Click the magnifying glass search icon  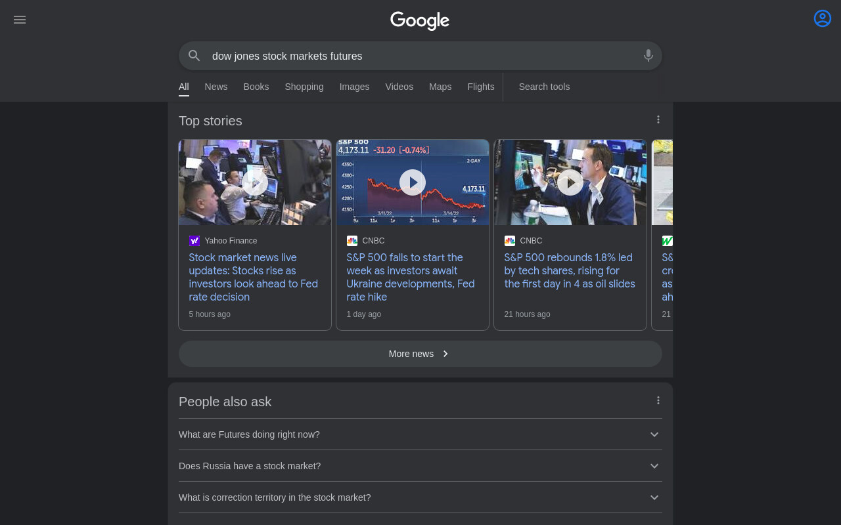click(x=194, y=56)
